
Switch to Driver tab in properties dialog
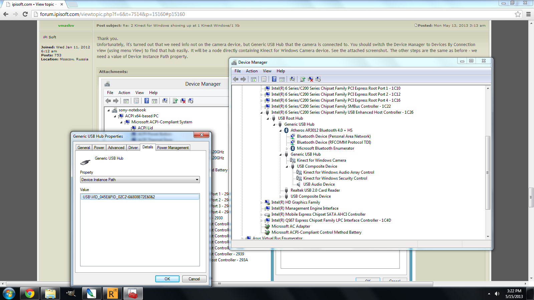[x=133, y=148]
